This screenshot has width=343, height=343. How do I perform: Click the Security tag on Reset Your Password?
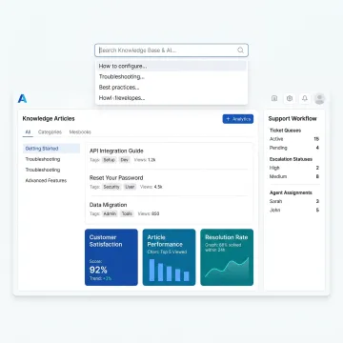click(x=111, y=187)
